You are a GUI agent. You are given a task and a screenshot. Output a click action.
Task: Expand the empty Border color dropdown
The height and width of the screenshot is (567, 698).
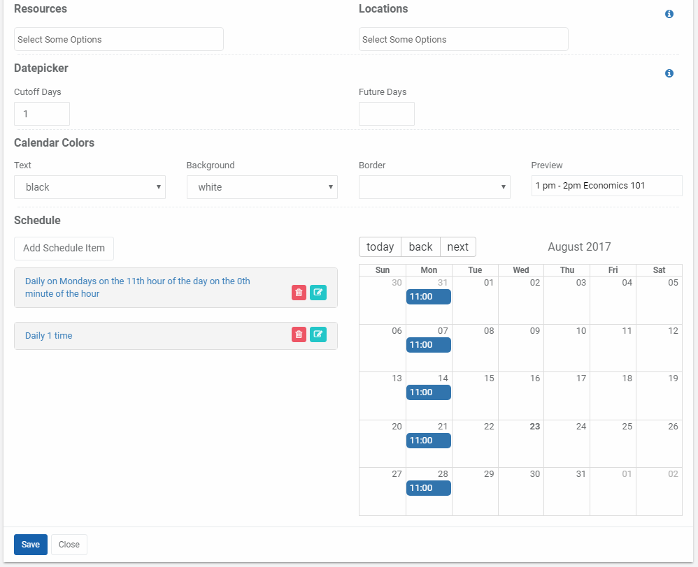pyautogui.click(x=434, y=187)
